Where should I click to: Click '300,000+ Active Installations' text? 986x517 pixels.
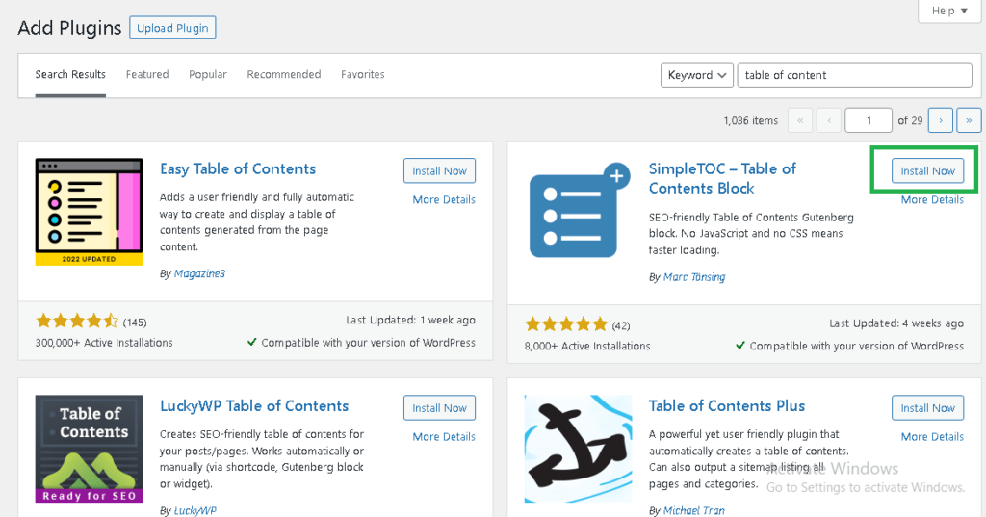pyautogui.click(x=104, y=343)
